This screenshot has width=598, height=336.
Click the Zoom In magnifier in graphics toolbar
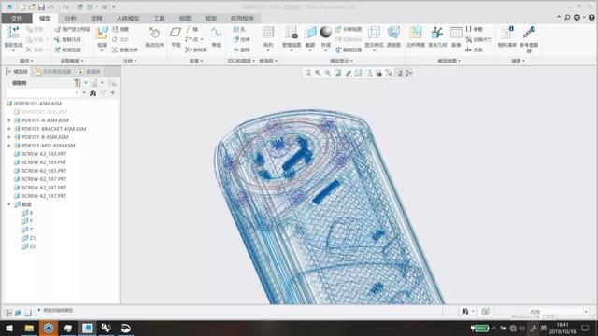coord(318,73)
